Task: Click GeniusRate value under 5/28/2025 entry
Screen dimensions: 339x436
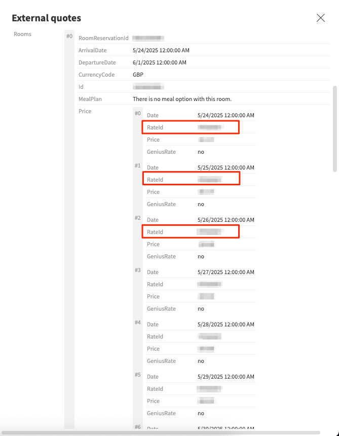Action: (x=201, y=361)
